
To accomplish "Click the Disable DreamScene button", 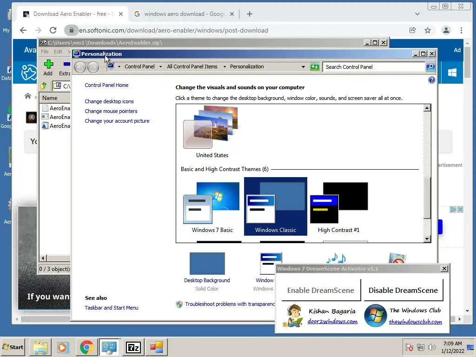I will pos(403,290).
